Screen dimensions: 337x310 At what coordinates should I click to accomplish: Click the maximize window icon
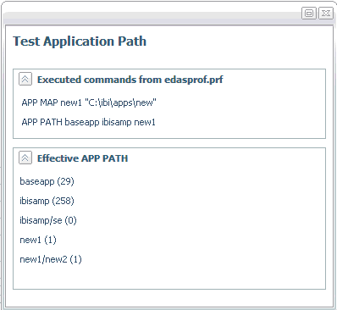(309, 13)
